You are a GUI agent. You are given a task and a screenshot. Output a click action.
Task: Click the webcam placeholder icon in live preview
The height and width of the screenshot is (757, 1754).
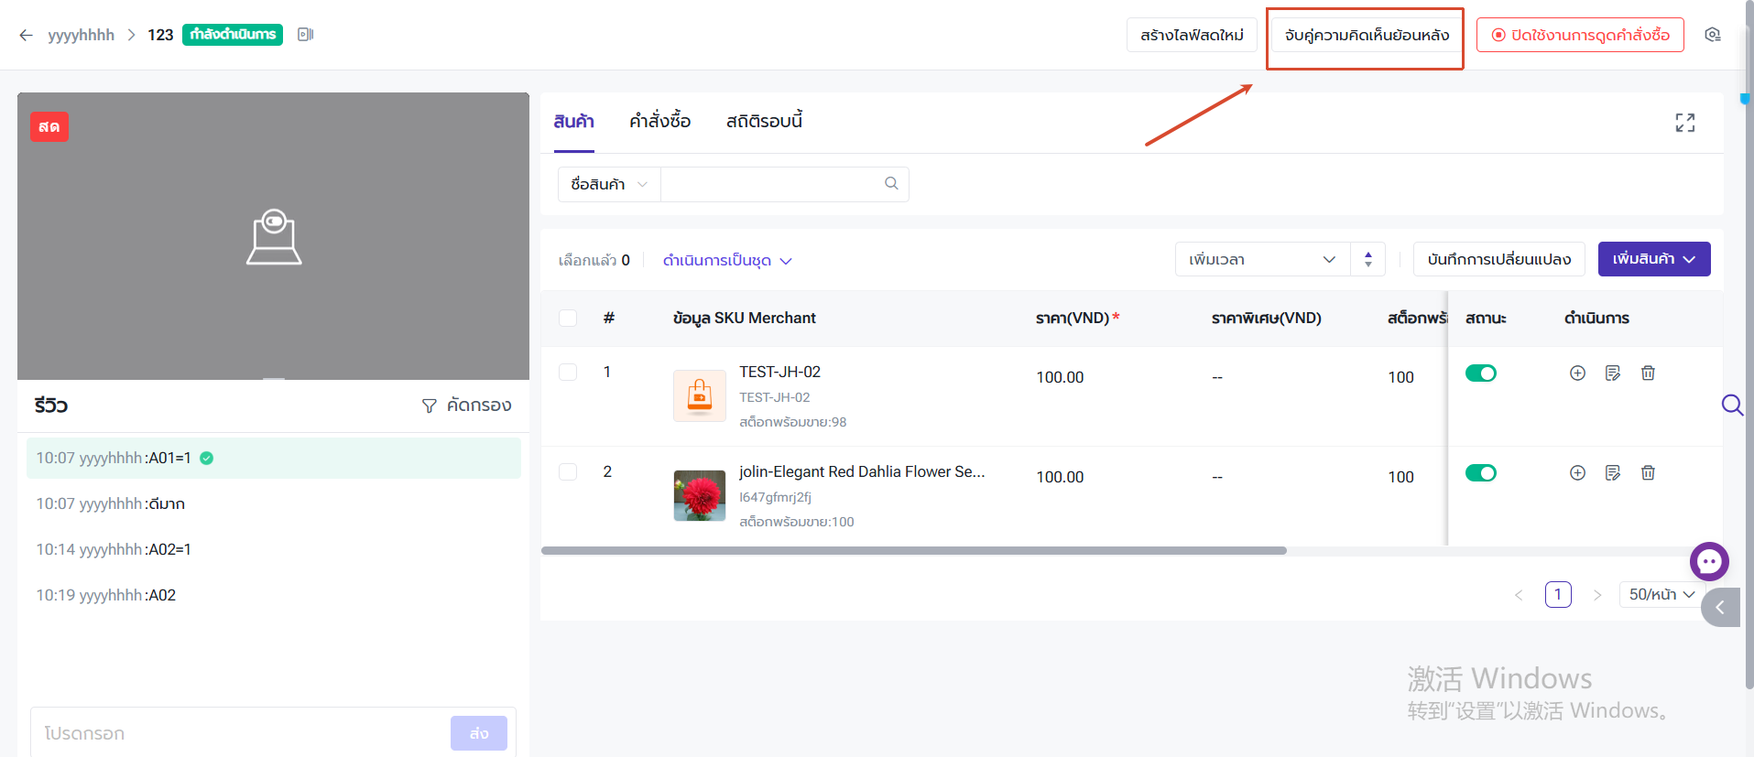point(274,237)
